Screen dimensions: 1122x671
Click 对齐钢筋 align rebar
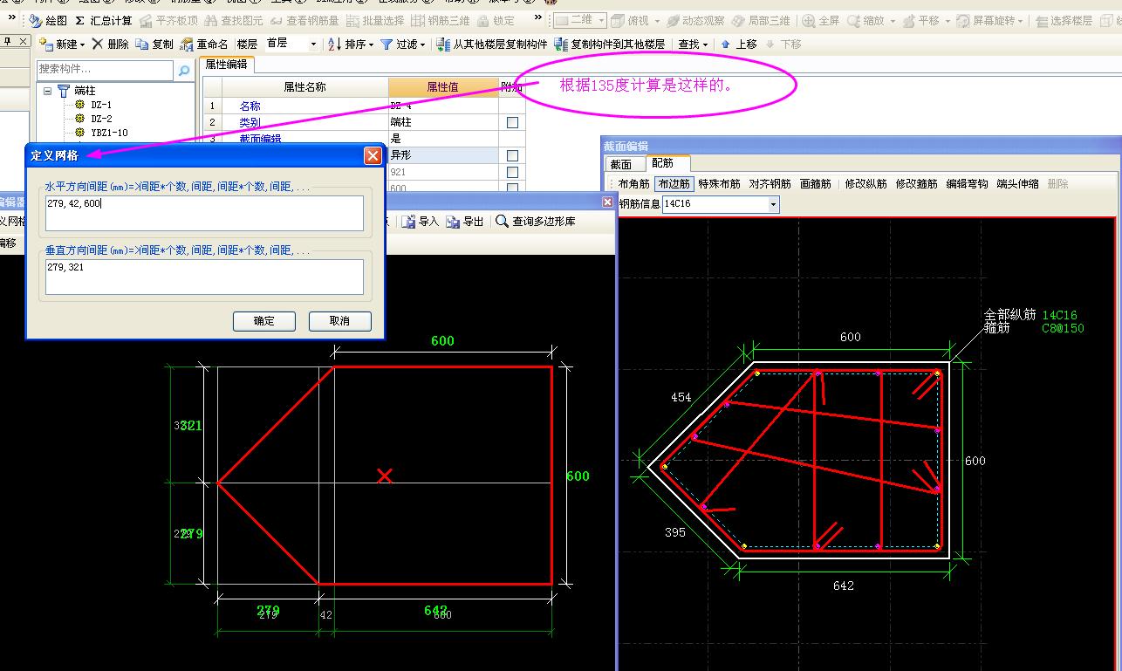(x=770, y=184)
